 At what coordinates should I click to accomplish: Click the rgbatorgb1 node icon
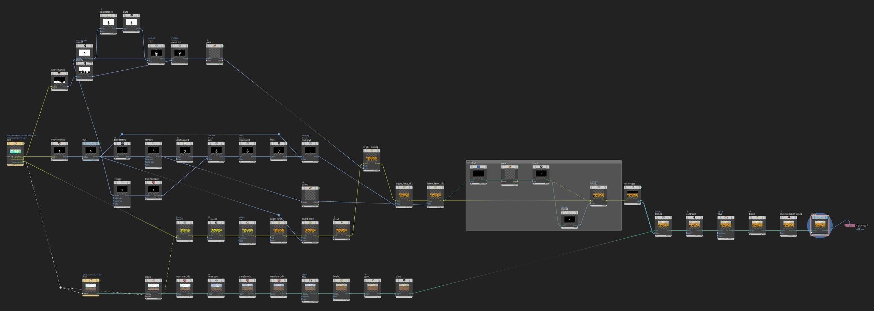coord(633,187)
